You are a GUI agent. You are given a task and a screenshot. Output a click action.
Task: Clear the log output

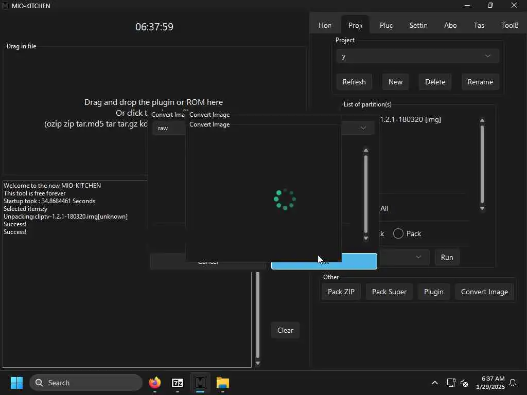(x=285, y=330)
